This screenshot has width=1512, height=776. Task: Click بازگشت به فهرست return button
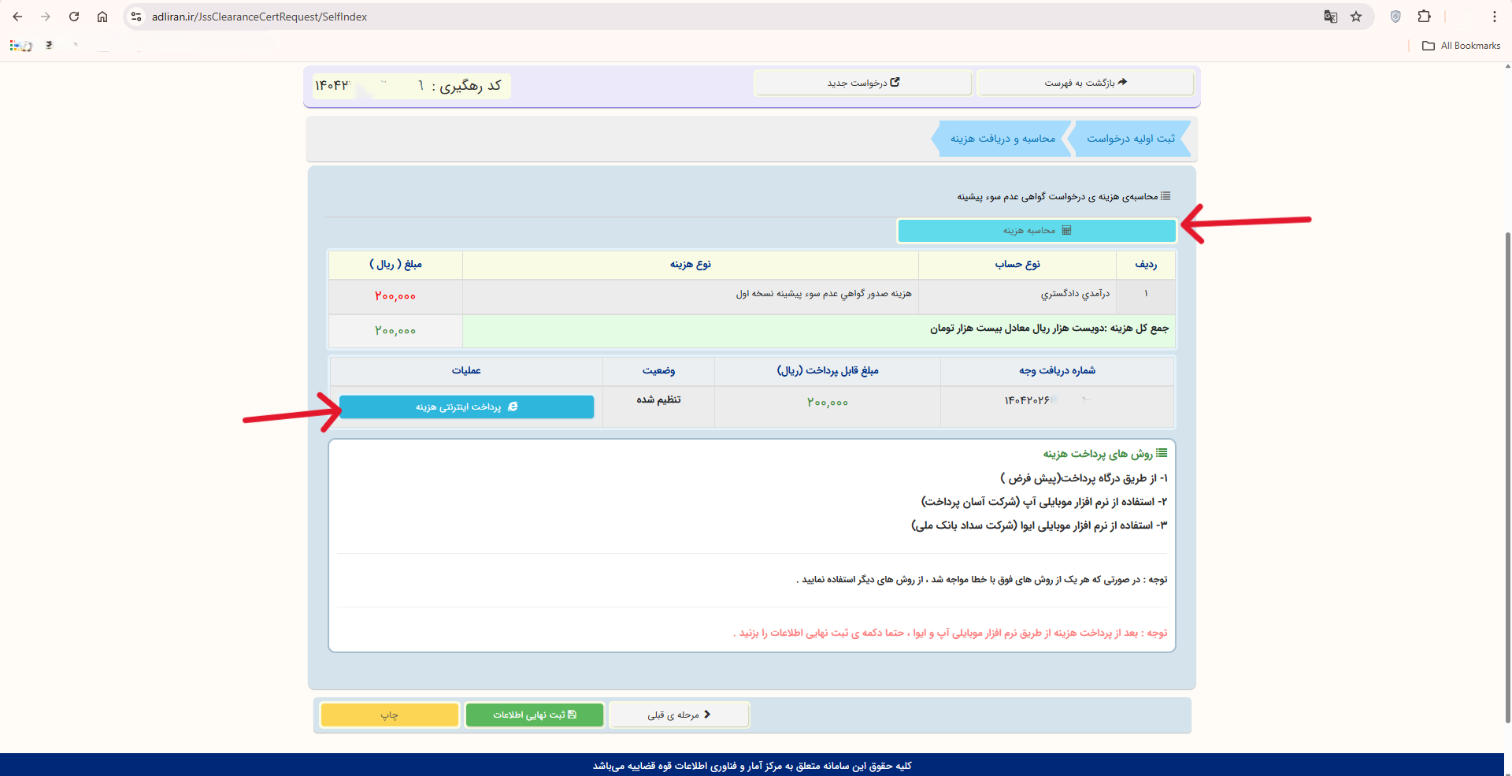[1085, 83]
